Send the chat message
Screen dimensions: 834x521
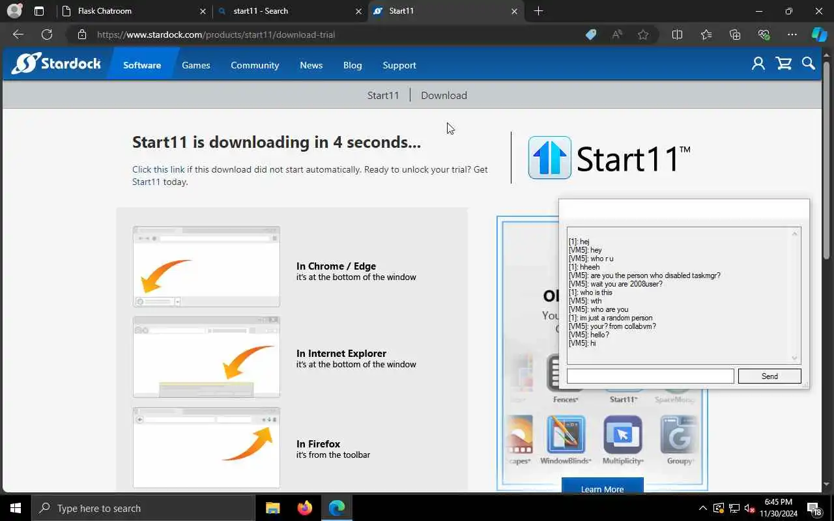point(769,376)
